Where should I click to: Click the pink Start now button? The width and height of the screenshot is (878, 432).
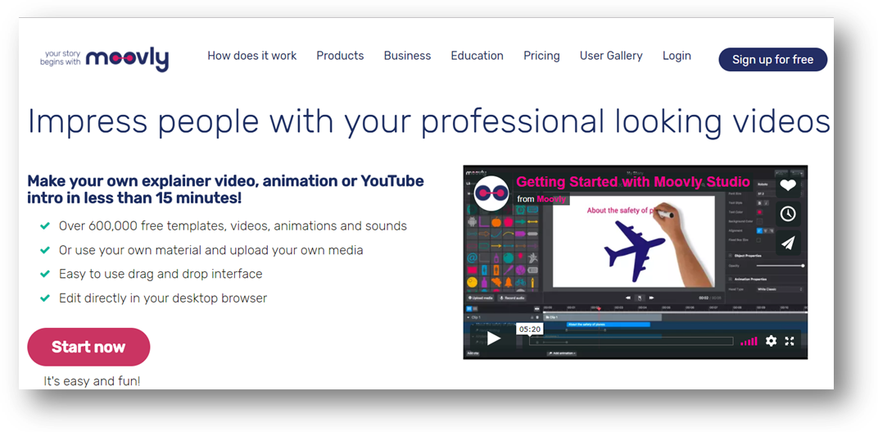click(88, 347)
